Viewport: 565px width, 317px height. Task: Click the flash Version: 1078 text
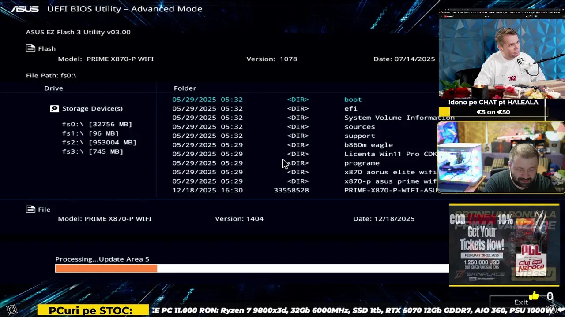[x=271, y=59]
